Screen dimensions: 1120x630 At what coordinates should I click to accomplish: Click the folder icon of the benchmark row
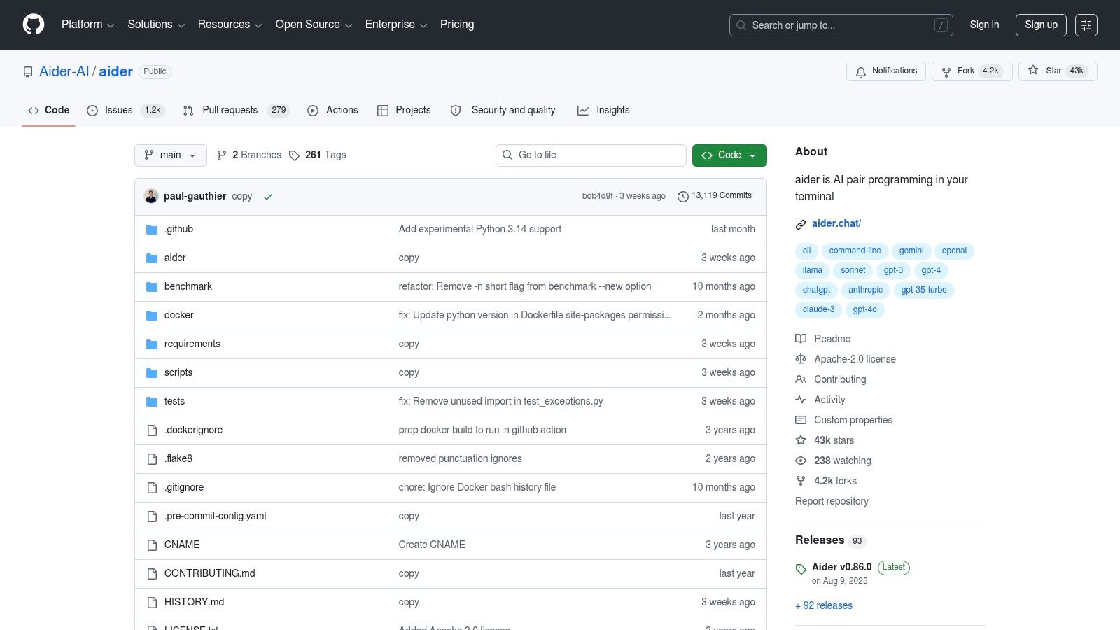(152, 287)
